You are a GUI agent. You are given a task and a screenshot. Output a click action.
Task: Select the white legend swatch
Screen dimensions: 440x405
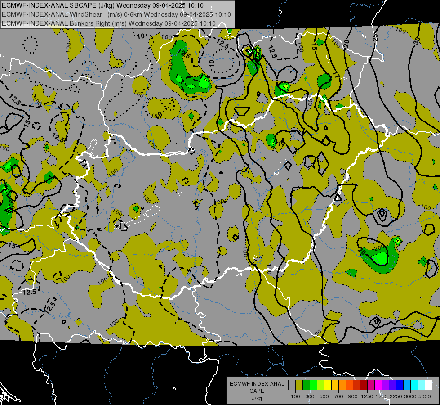[x=428, y=385]
